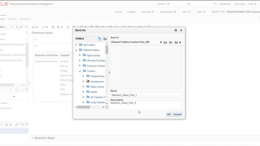The image size is (260, 146).
Task: Click the Advanced search link
Action: (225, 4)
